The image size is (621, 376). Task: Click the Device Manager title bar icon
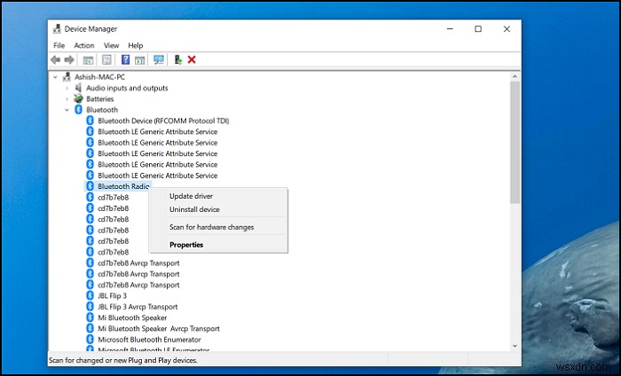point(57,29)
